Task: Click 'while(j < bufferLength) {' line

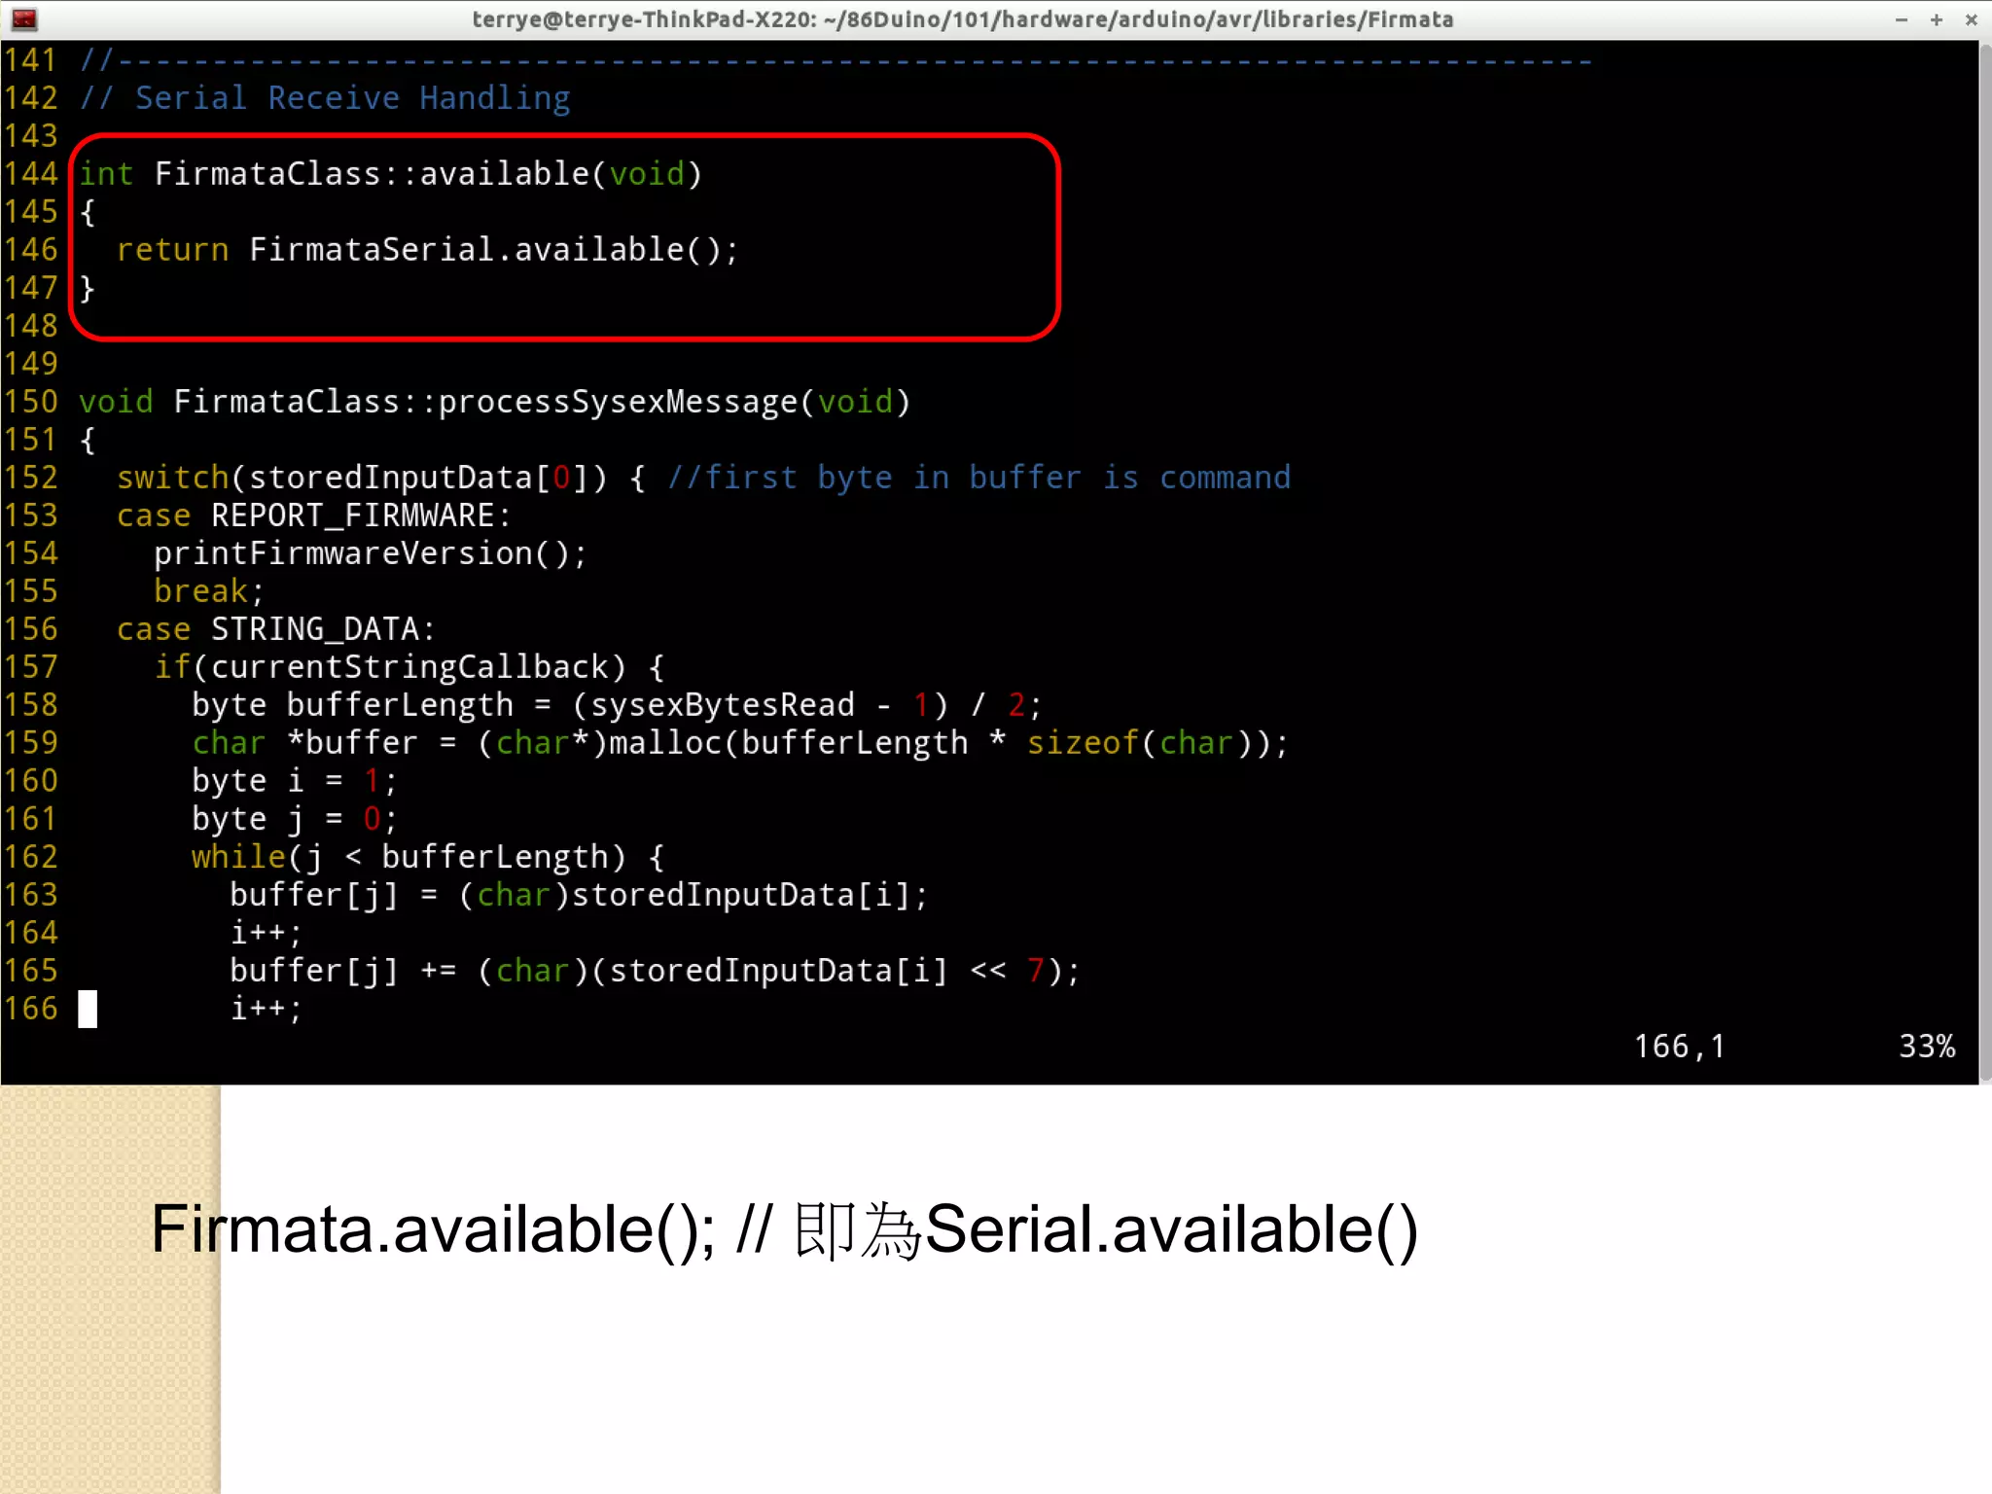Action: click(x=428, y=857)
